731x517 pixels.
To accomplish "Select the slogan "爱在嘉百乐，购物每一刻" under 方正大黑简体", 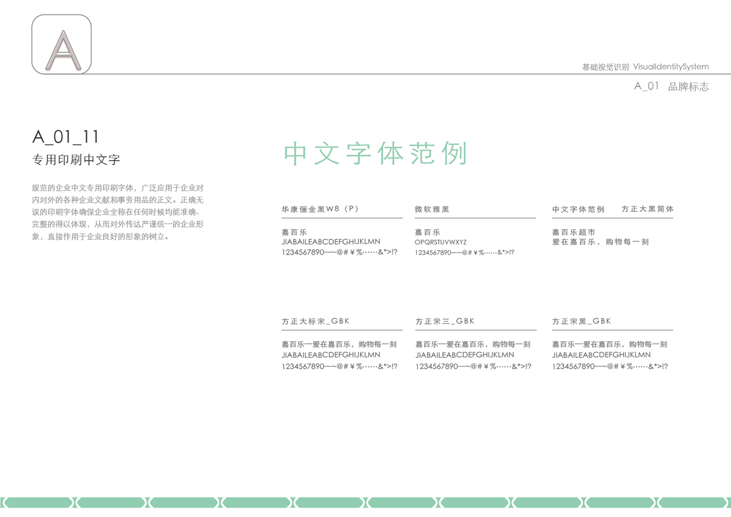I will (601, 242).
